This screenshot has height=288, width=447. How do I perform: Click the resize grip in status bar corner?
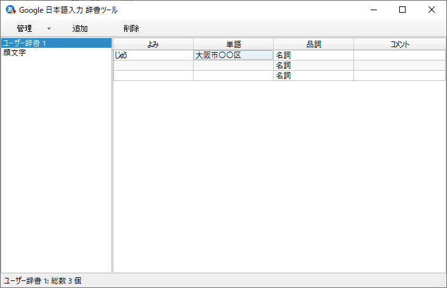(x=443, y=284)
